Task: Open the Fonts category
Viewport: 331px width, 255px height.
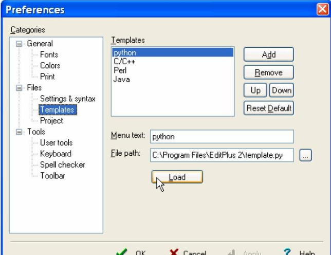Action: 49,54
